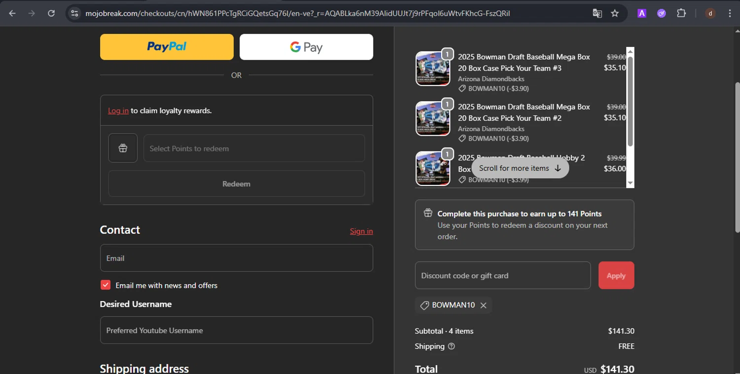The image size is (740, 374).
Task: Click the Redeem button
Action: tap(236, 184)
